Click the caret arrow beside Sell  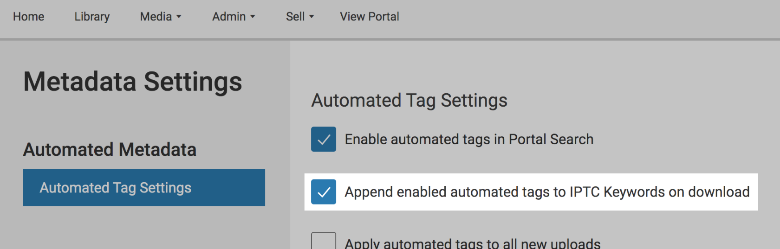tap(312, 17)
